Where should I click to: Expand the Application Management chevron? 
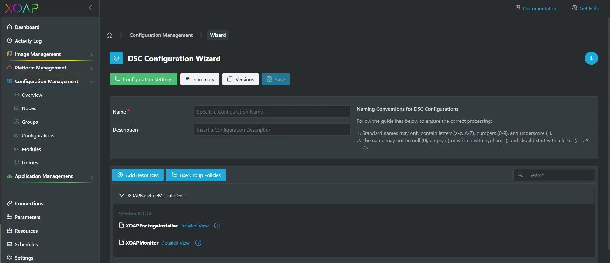pyautogui.click(x=92, y=177)
